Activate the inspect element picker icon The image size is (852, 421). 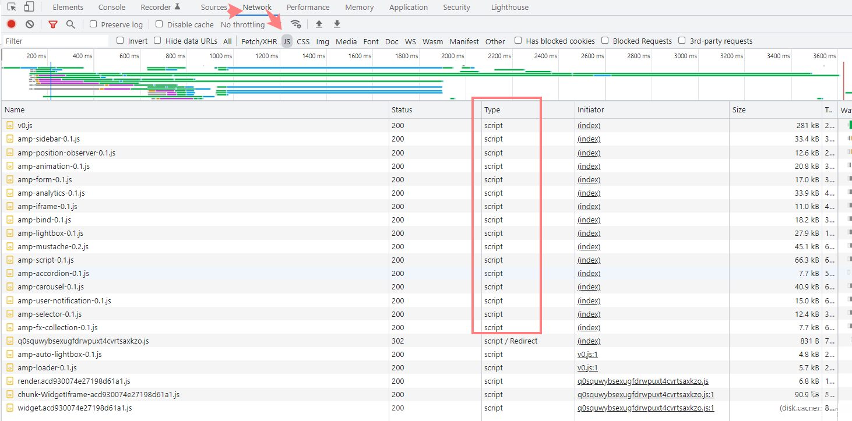(x=11, y=7)
